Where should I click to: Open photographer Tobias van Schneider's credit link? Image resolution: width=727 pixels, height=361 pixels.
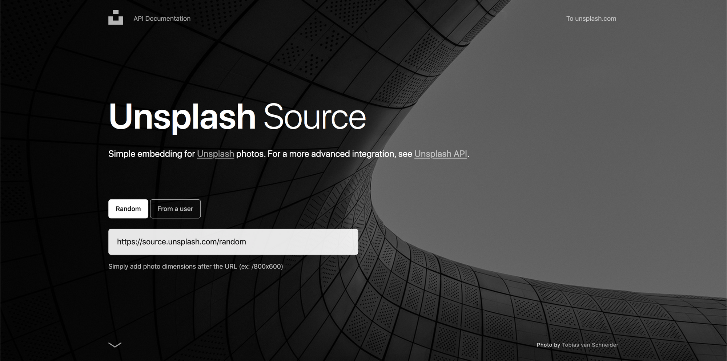click(590, 345)
